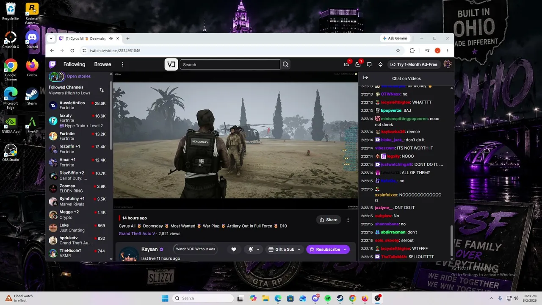Viewport: 542px width, 305px height.
Task: Open Twitch notifications inbox icon
Action: point(358,64)
